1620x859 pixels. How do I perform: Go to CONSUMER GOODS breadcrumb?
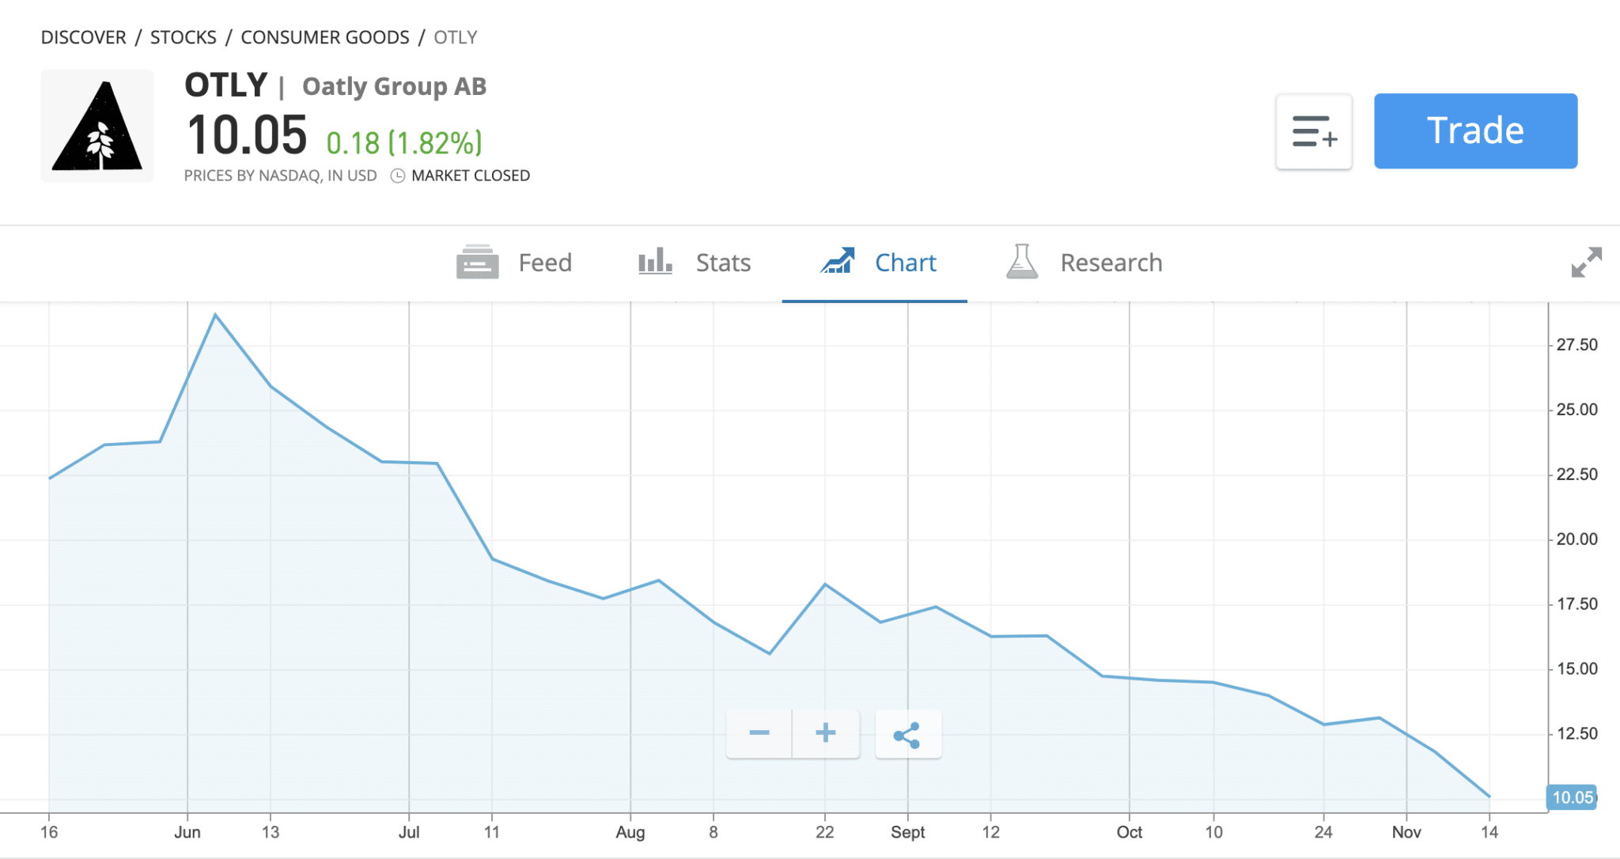325,37
